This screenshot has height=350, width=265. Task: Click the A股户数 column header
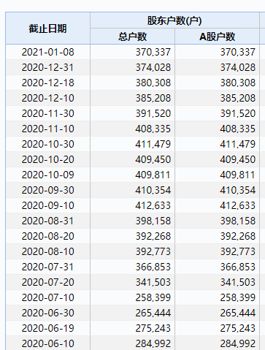coord(217,37)
